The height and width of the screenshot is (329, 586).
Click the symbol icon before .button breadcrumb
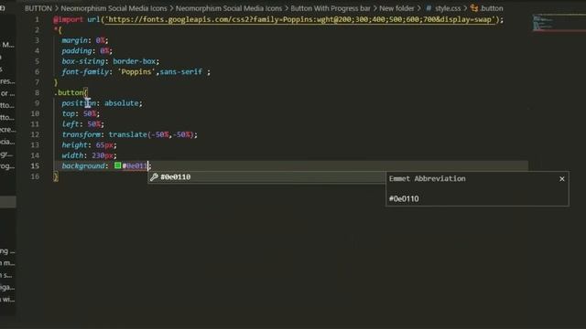(474, 8)
